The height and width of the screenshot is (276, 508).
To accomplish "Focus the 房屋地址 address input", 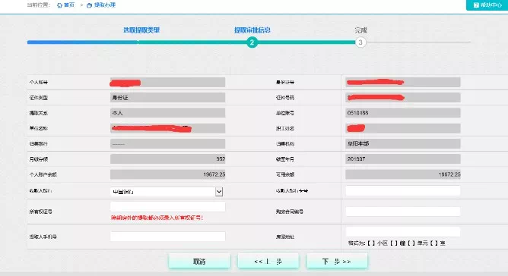I will 403,231.
